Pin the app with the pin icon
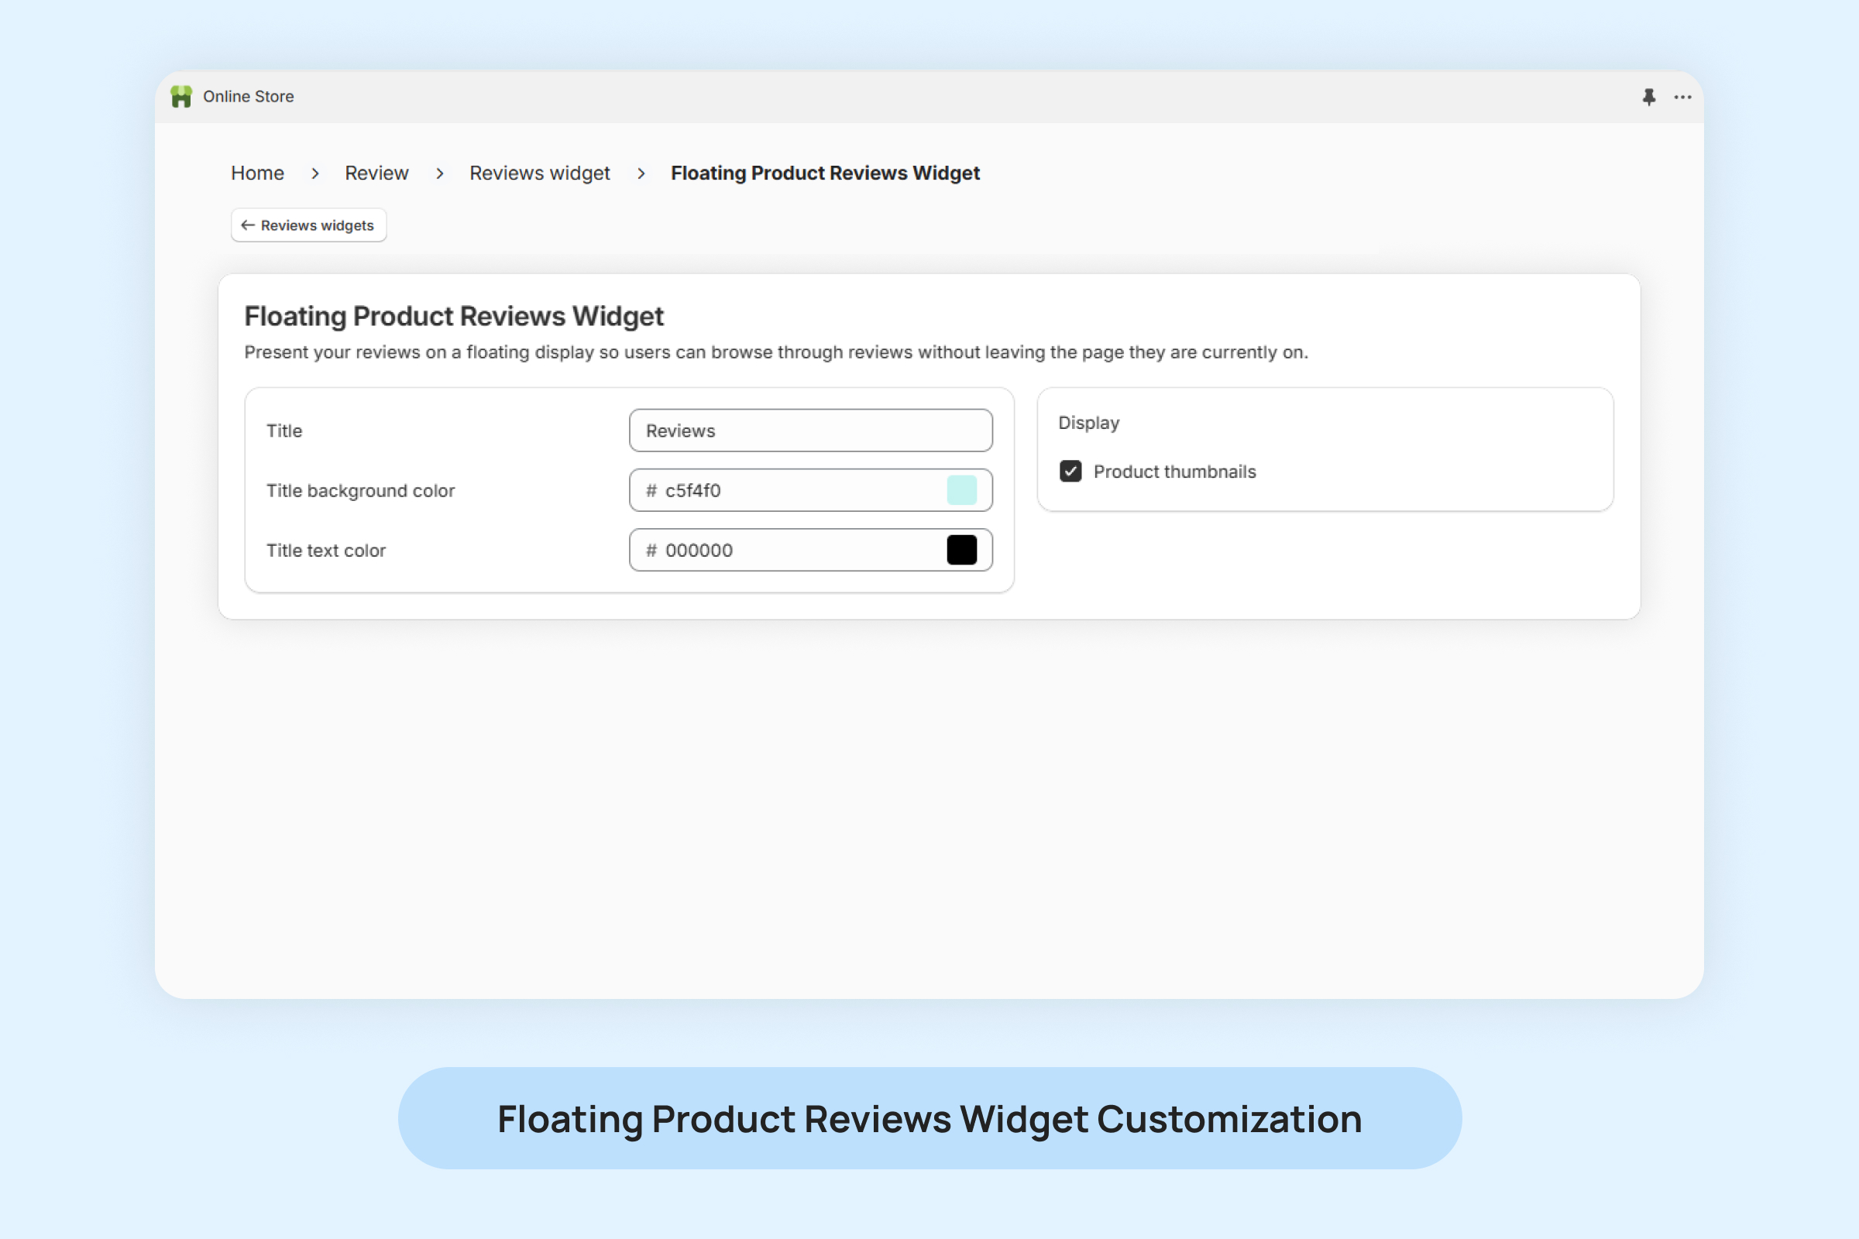1859x1239 pixels. pyautogui.click(x=1648, y=98)
